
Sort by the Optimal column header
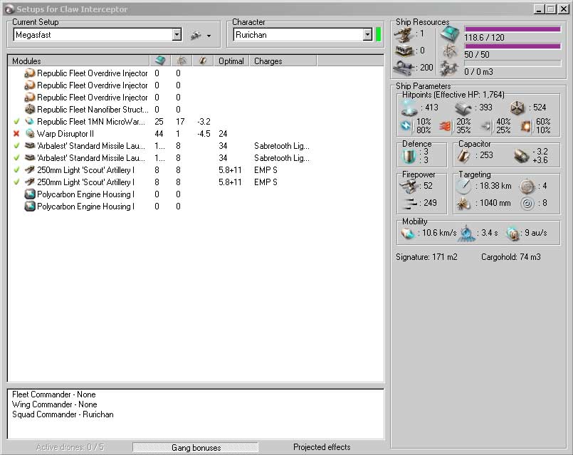tap(231, 61)
